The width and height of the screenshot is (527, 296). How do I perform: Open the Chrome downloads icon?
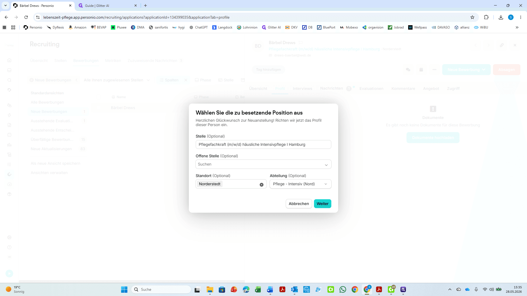coord(501,17)
